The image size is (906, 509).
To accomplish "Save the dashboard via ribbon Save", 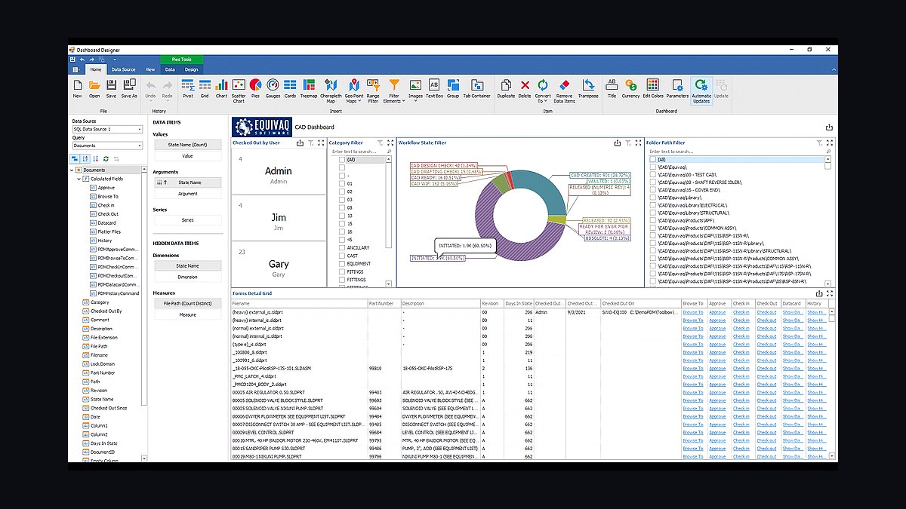I will point(111,88).
